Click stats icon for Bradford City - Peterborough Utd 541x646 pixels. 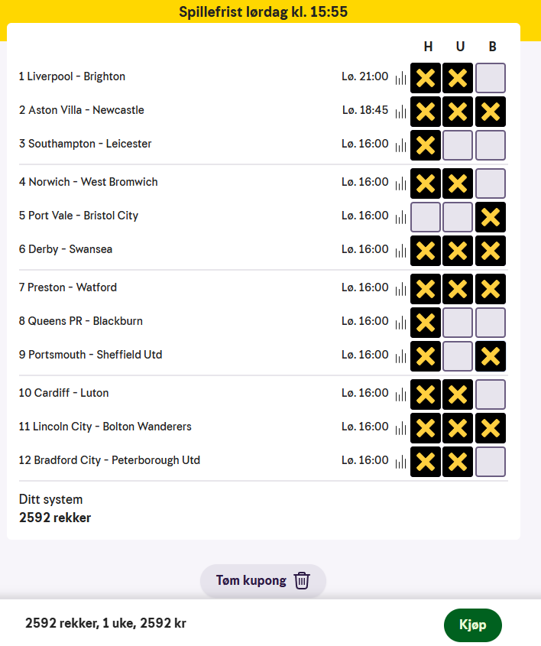(x=400, y=462)
